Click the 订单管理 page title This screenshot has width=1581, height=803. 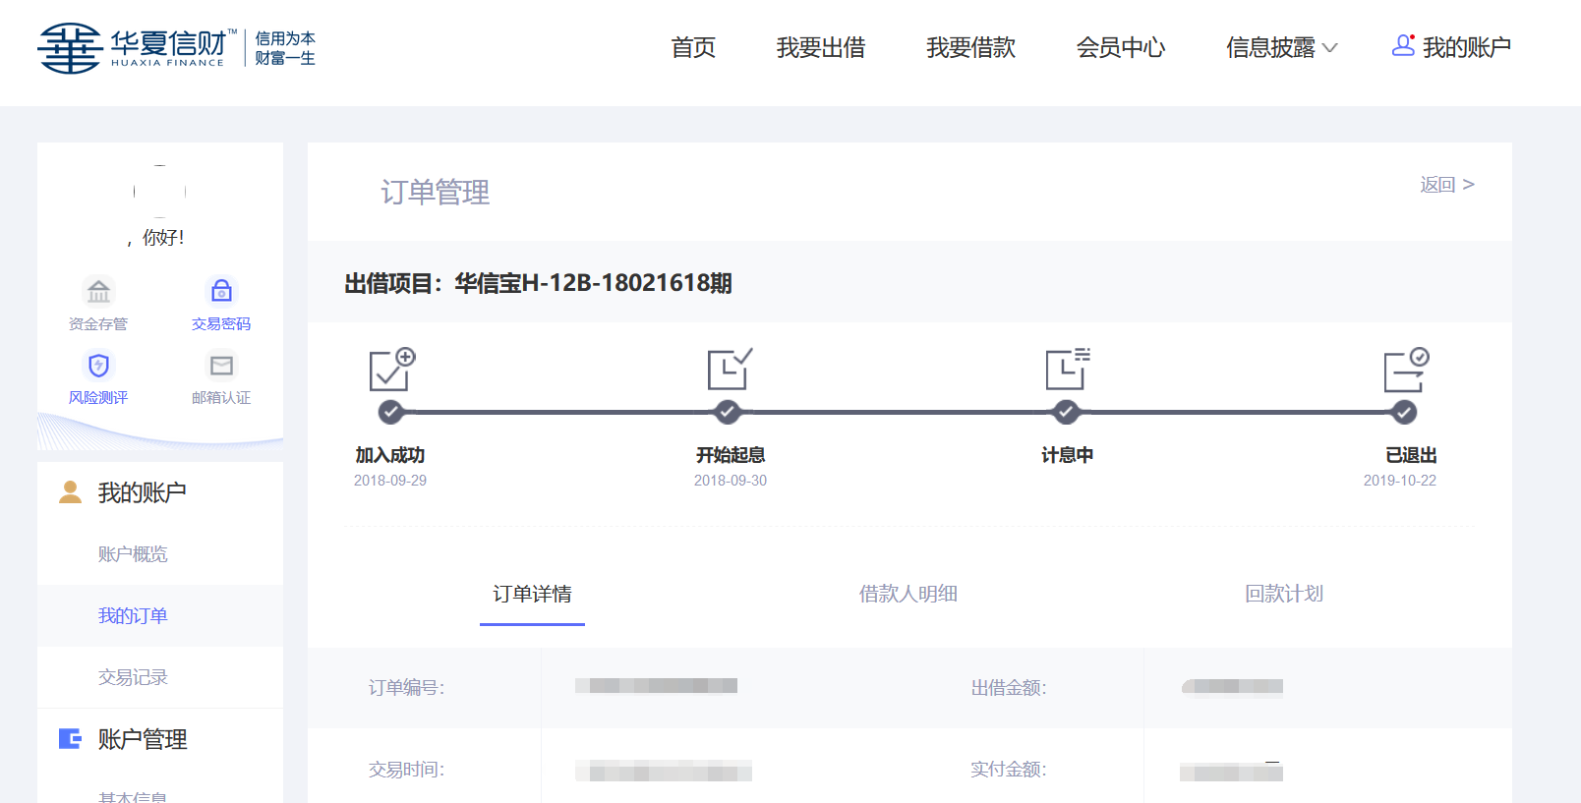coord(436,193)
